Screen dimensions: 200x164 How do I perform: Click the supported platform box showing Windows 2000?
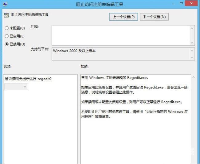tap(120, 54)
